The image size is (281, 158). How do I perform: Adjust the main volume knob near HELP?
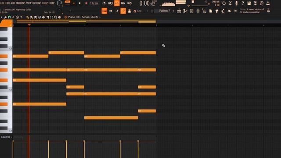(59, 3)
